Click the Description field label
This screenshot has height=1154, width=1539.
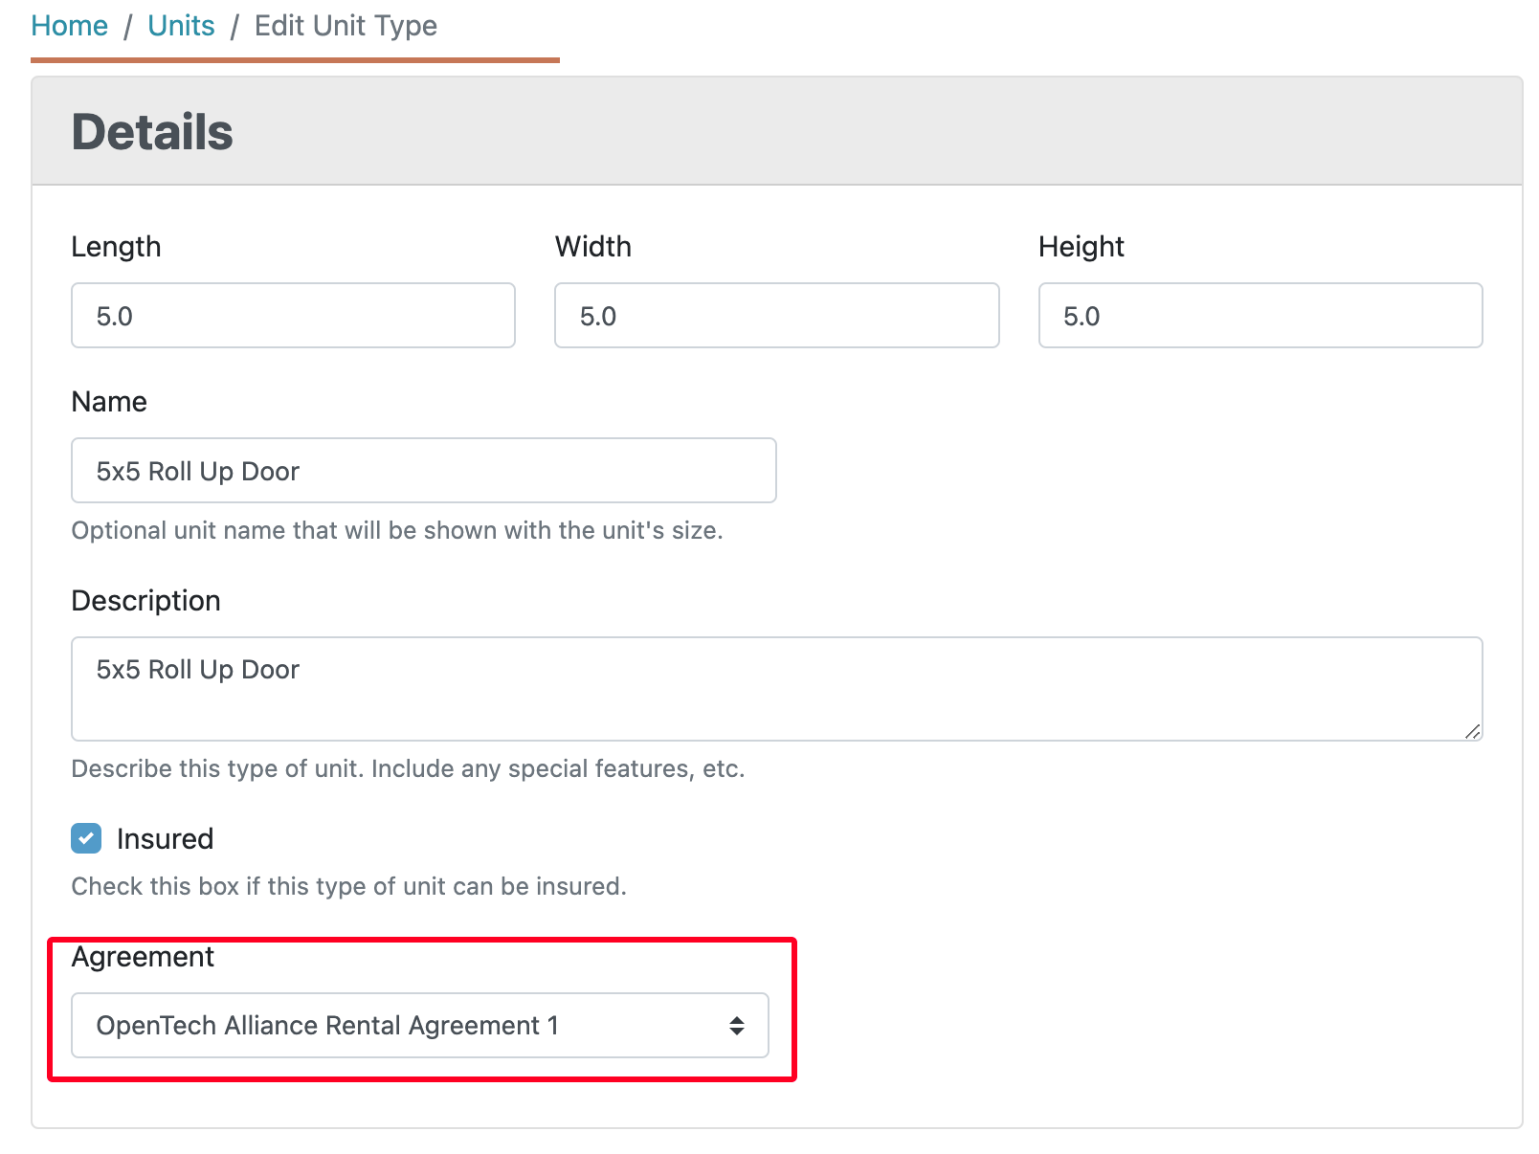(x=145, y=600)
